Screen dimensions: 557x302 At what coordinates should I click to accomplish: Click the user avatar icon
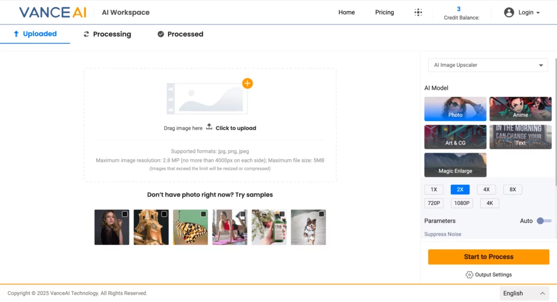pos(509,12)
